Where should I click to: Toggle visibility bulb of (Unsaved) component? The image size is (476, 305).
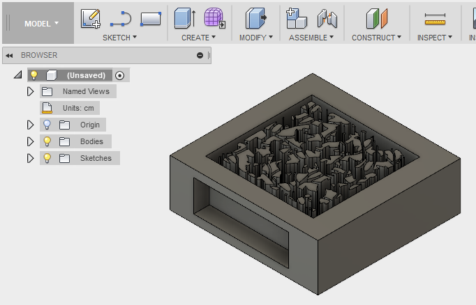pos(34,75)
